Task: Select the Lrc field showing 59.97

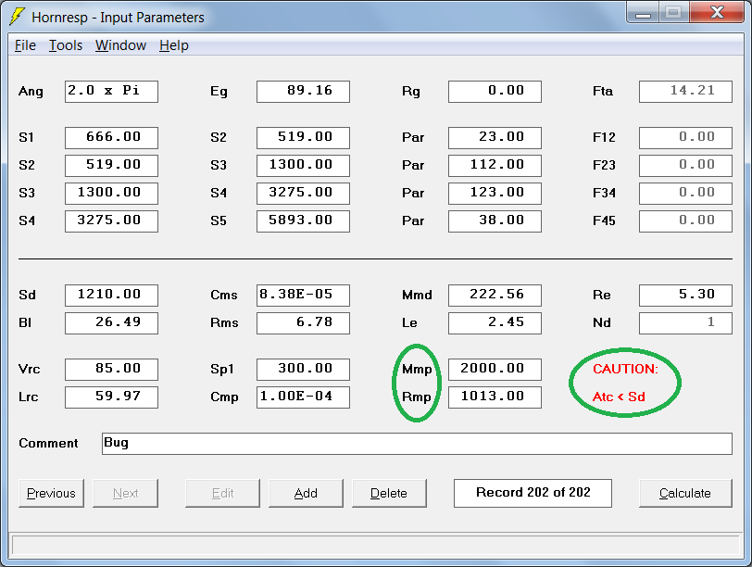Action: coord(111,397)
